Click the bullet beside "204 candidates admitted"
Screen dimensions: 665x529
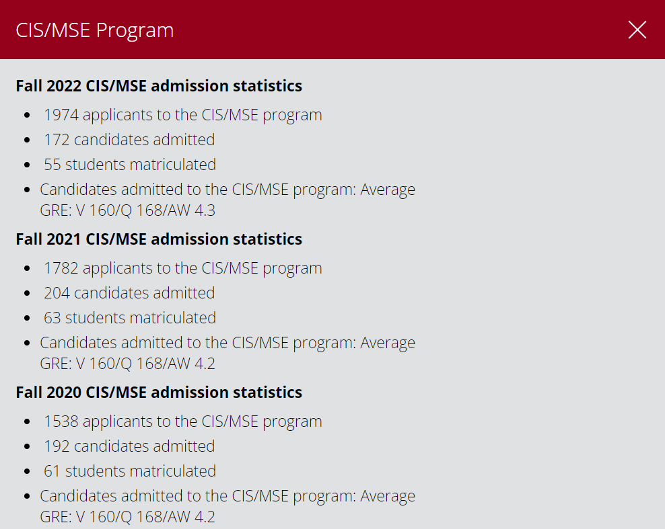point(27,294)
